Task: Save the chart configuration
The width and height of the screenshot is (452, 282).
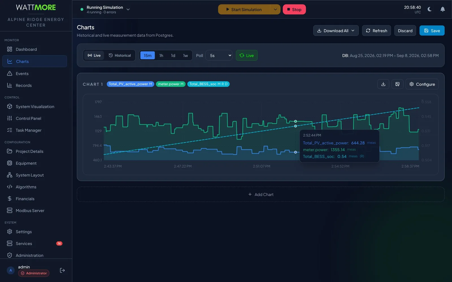Action: (x=432, y=31)
